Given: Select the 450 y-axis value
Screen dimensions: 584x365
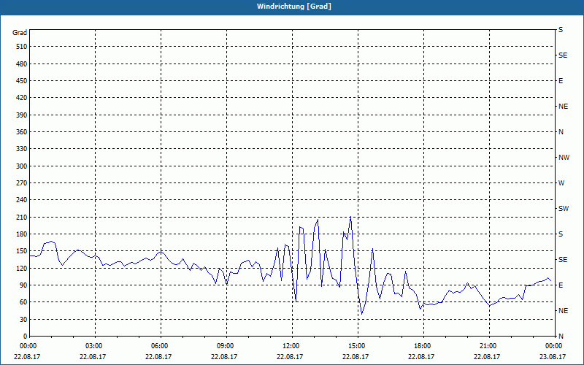Looking at the screenshot, I should pyautogui.click(x=22, y=81).
